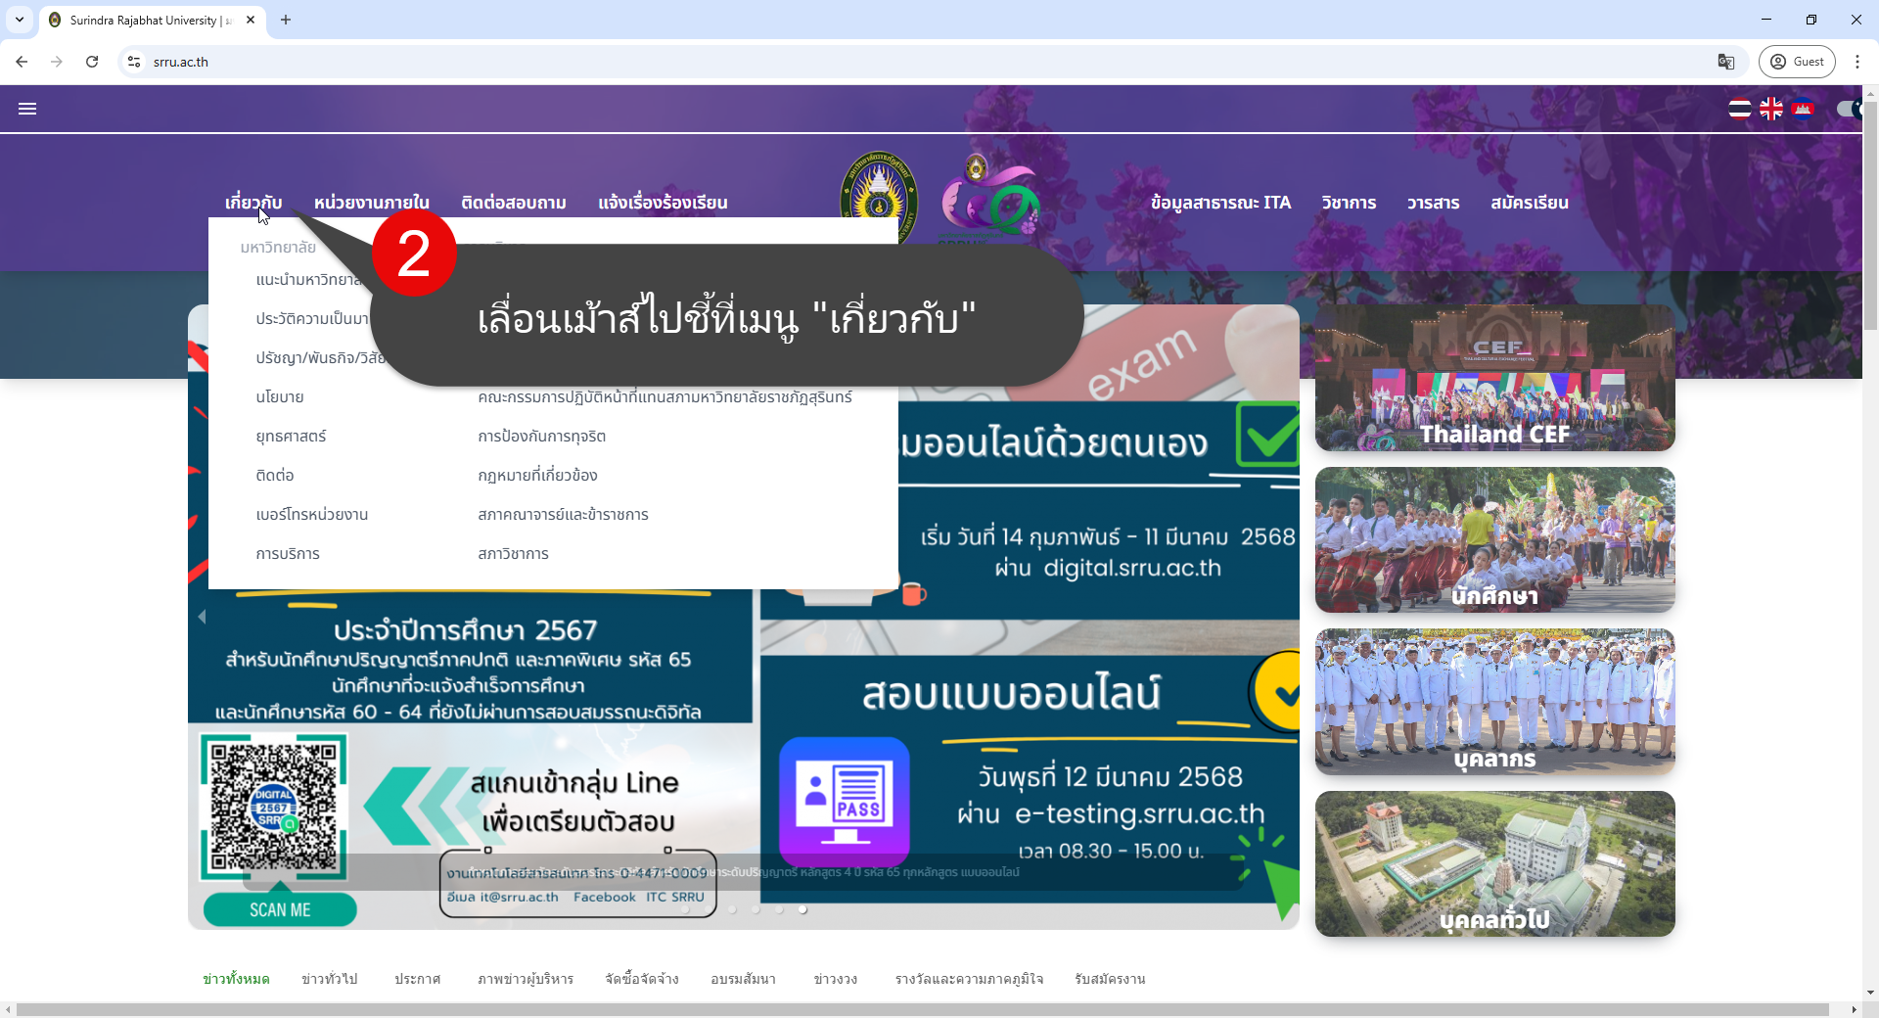Open a new browser tab
Screen dimensions: 1879x1018
tap(286, 20)
